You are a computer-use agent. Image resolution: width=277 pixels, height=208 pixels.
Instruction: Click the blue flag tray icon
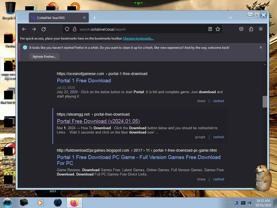(236, 203)
